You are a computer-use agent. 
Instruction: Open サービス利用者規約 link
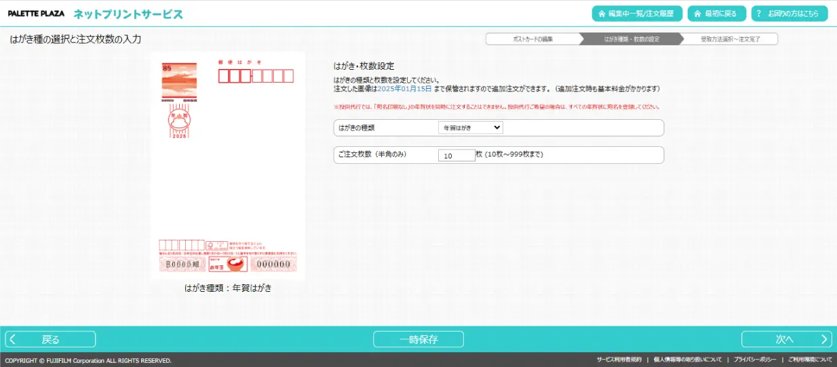pyautogui.click(x=619, y=360)
